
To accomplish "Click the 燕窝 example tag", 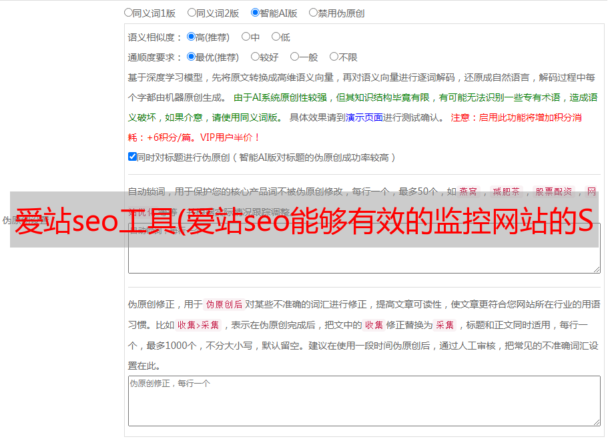I will pos(469,191).
